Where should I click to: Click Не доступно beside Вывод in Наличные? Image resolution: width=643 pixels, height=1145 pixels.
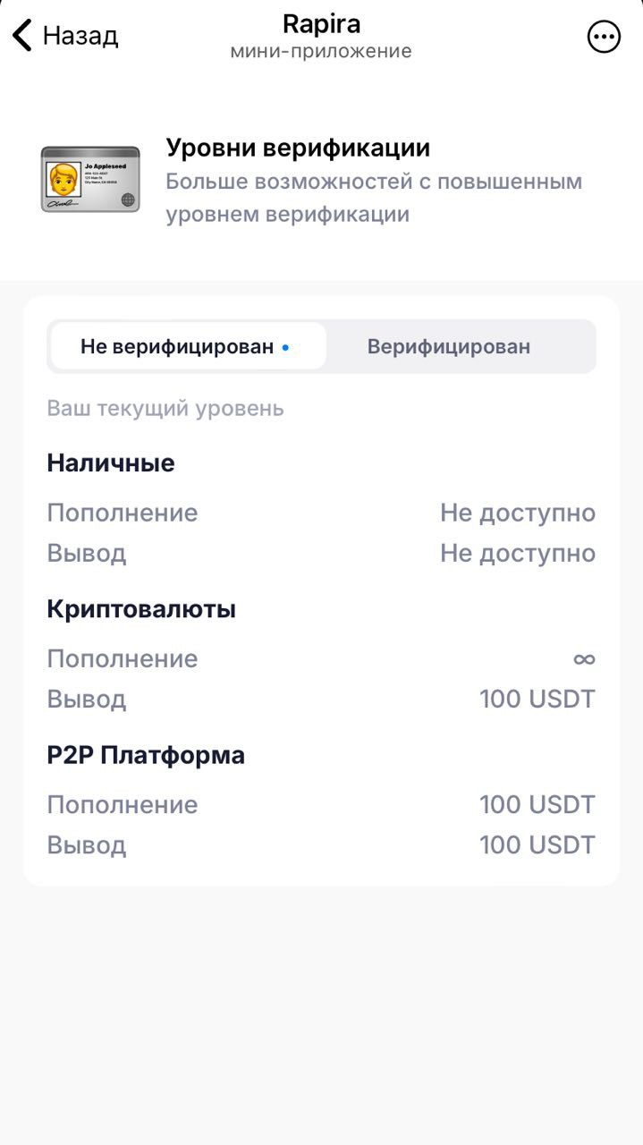[518, 553]
